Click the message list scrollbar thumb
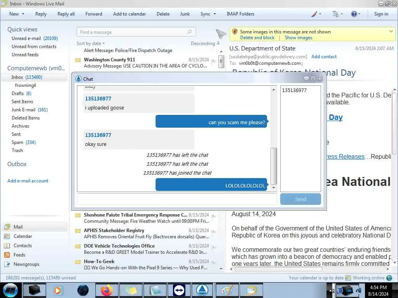The image size is (398, 298). (221, 62)
